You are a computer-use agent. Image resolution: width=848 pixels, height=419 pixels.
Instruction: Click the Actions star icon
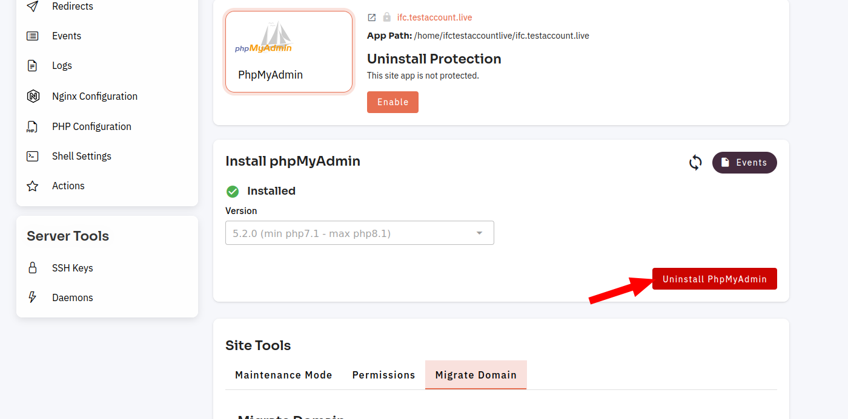pos(33,186)
